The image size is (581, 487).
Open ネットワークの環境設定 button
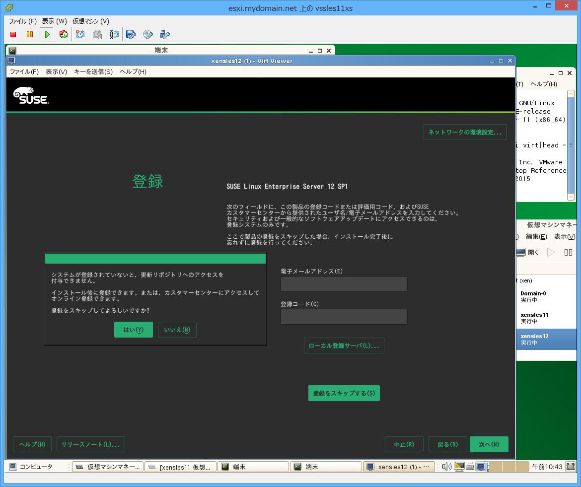465,132
